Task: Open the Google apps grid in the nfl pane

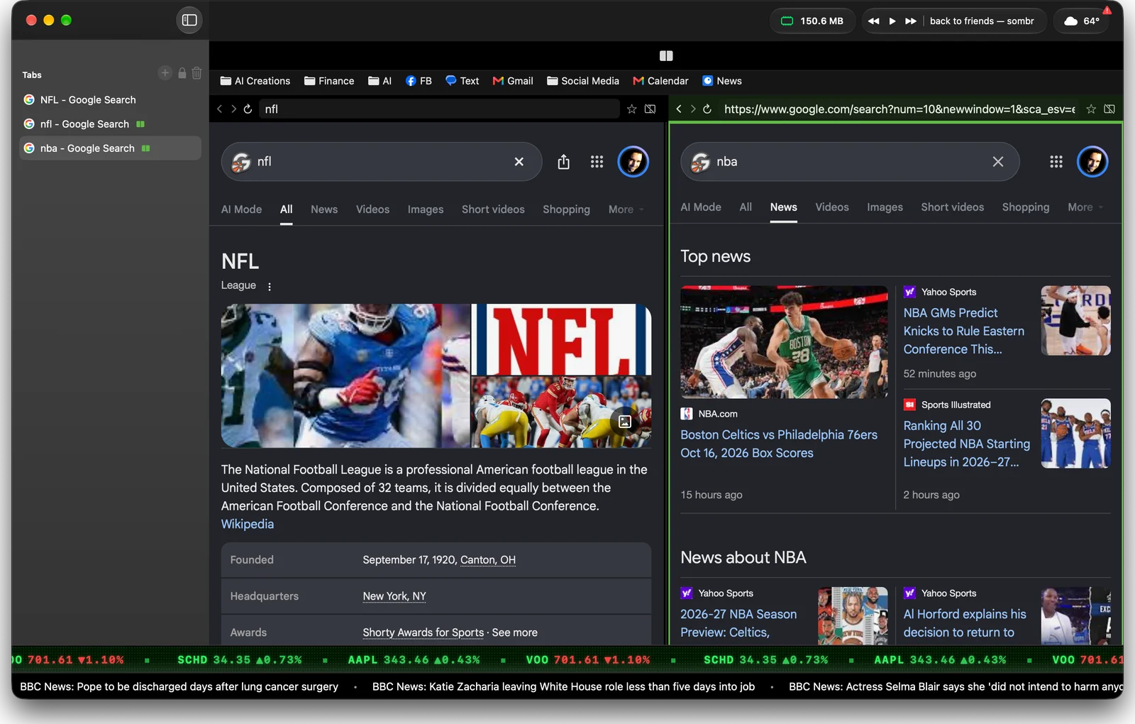Action: click(x=597, y=162)
